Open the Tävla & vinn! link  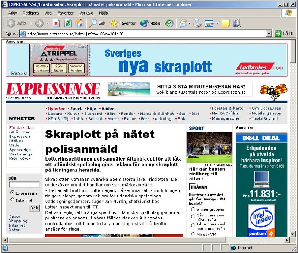(x=265, y=118)
